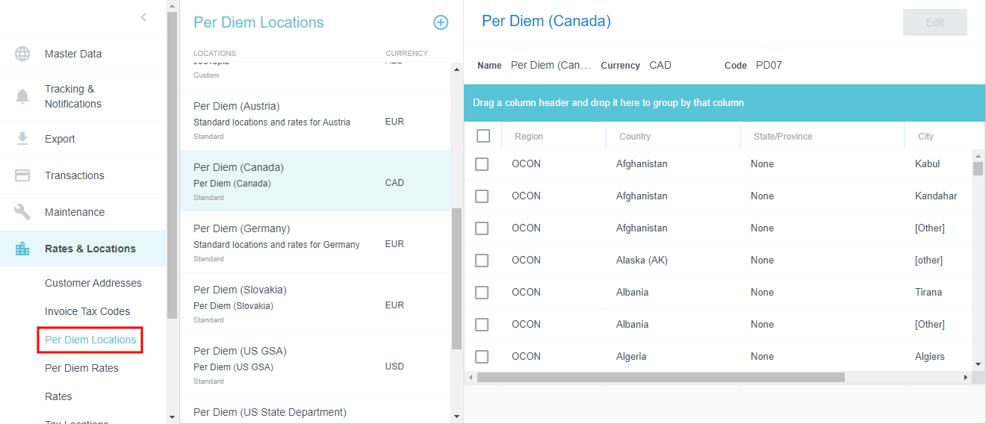The width and height of the screenshot is (986, 424).
Task: Click the right arrow of the horizontal table scrollbar
Action: pos(965,378)
